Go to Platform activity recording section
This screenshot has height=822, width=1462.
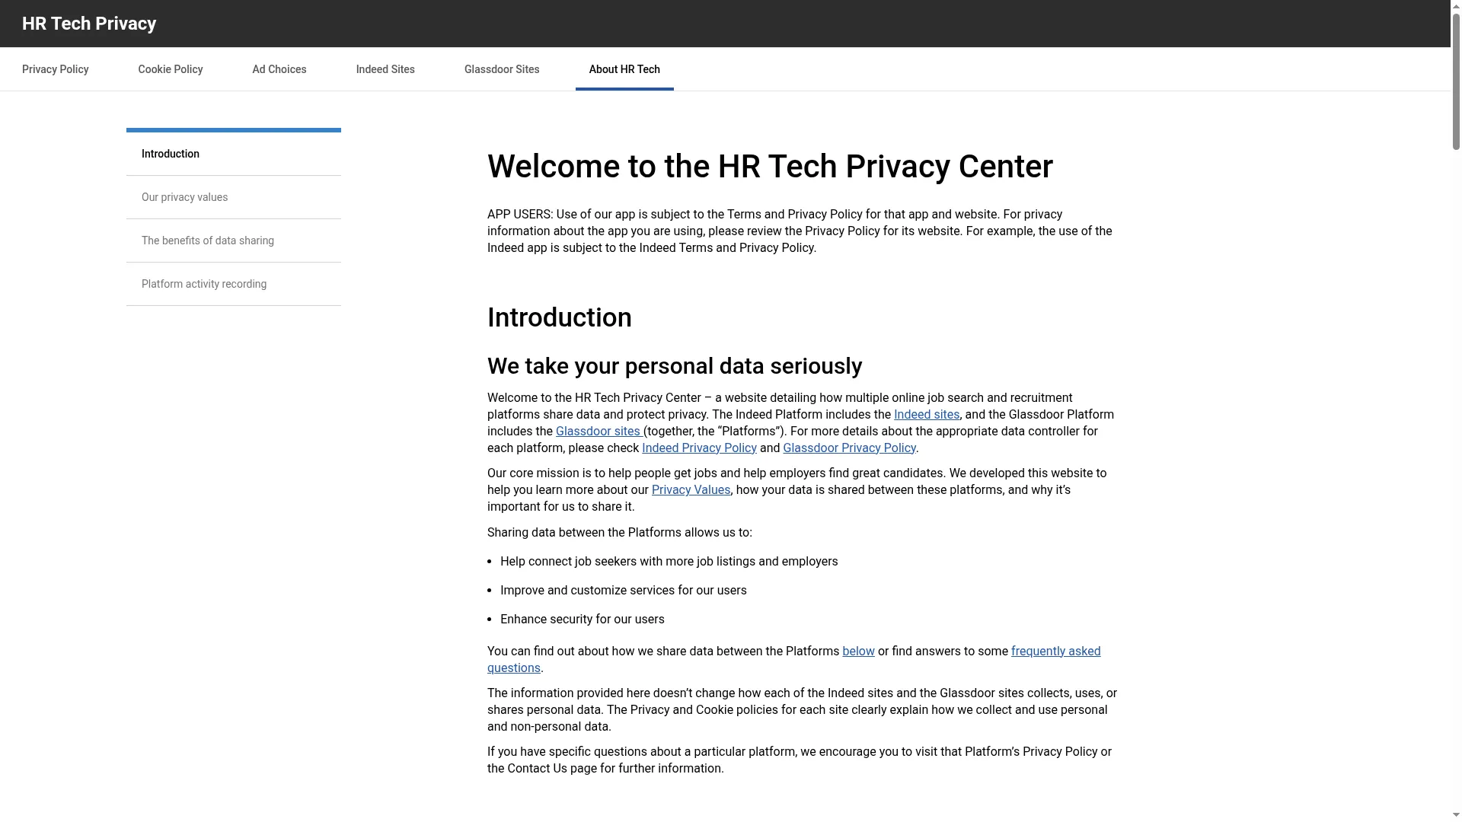tap(234, 284)
